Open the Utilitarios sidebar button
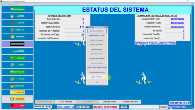The image size is (195, 110). click(x=17, y=99)
